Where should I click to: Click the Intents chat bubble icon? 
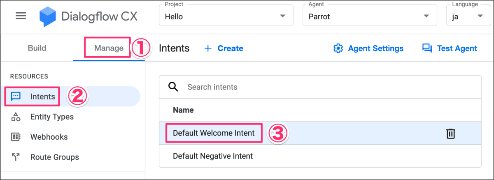(x=16, y=97)
